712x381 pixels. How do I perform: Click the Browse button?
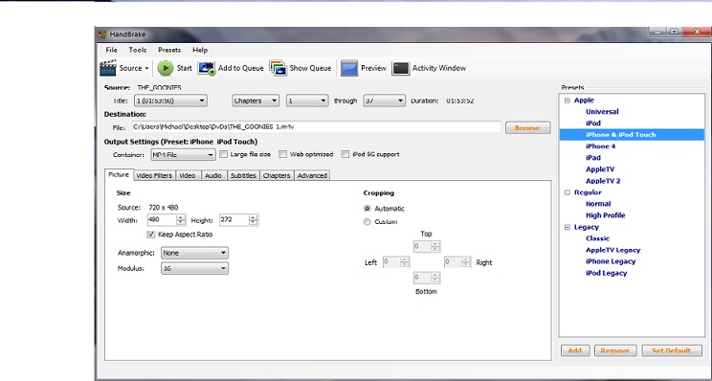(527, 128)
